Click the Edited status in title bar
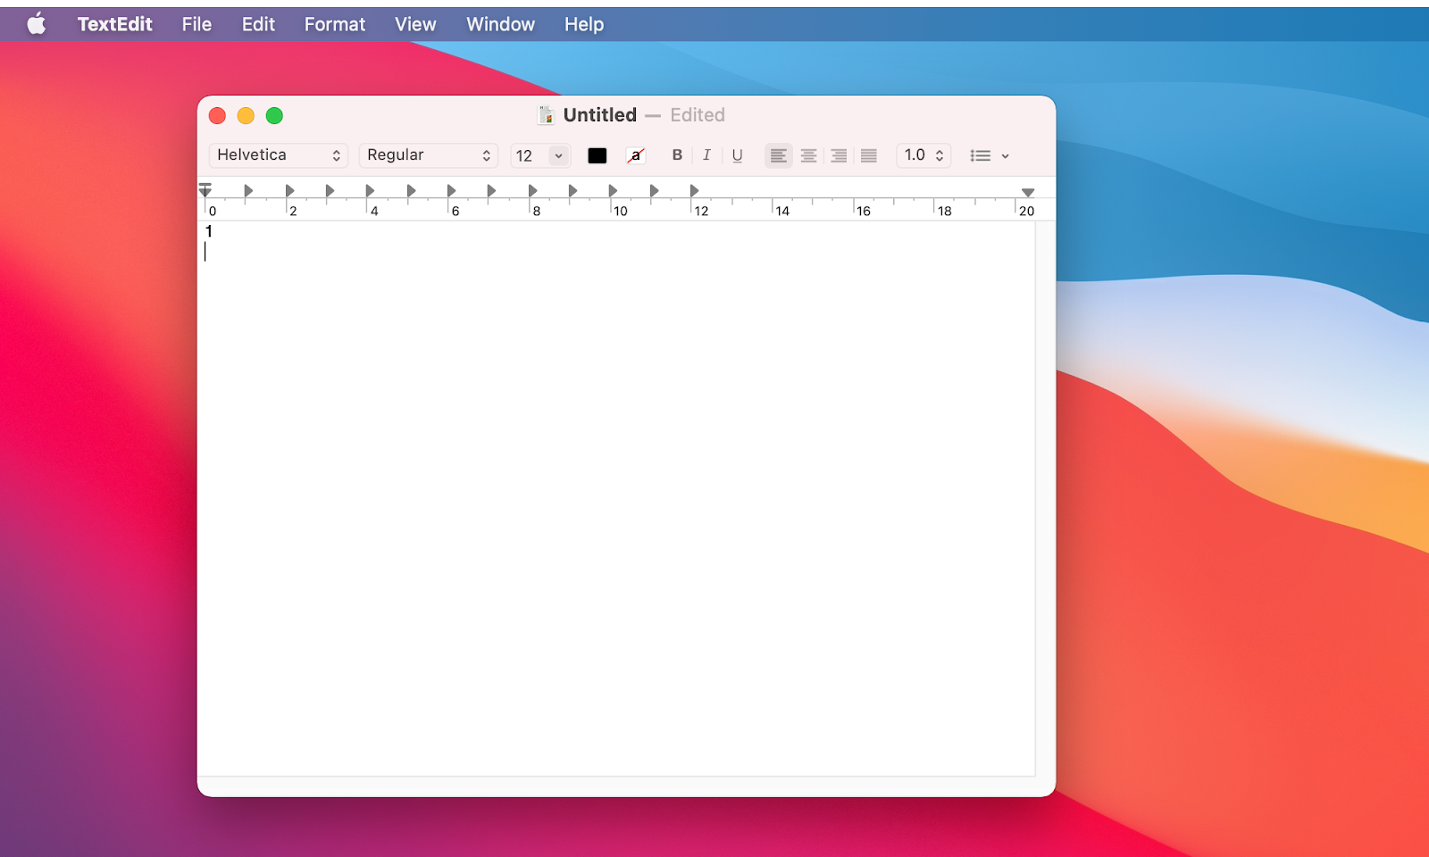1429x857 pixels. tap(698, 115)
